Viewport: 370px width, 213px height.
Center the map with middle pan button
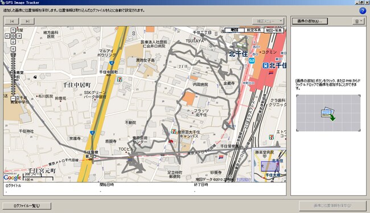13,36
